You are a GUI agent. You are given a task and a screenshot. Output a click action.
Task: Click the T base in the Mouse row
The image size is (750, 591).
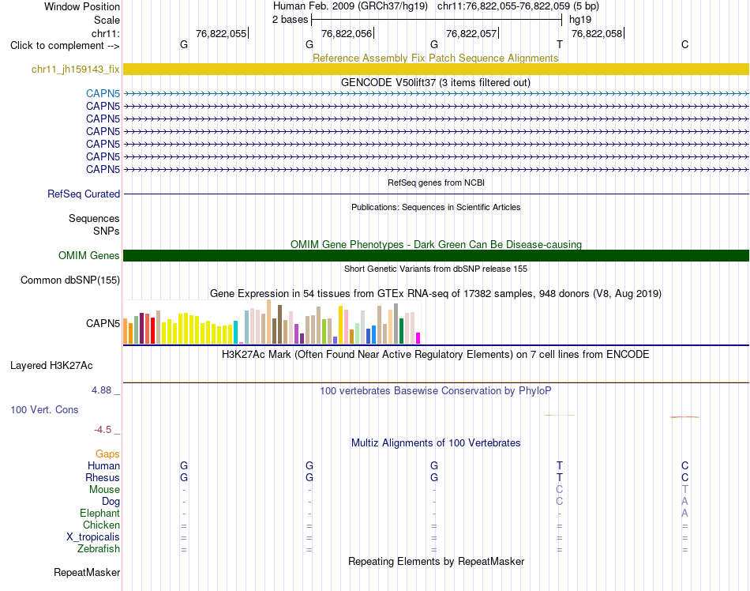click(685, 490)
